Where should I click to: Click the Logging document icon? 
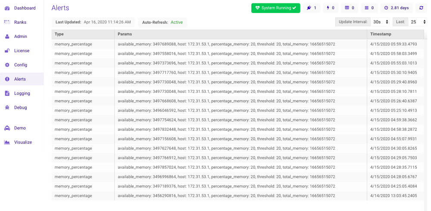click(7, 94)
